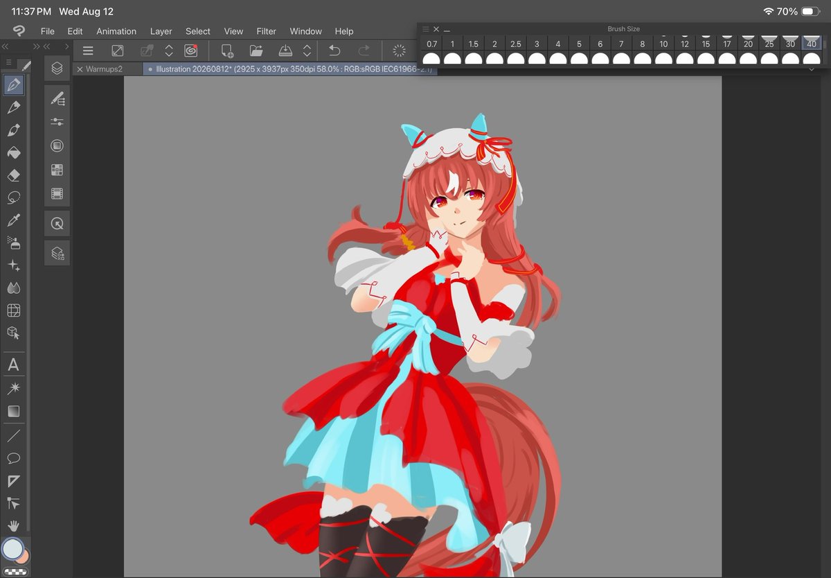Select the Eraser tool
831x578 pixels.
pyautogui.click(x=13, y=175)
